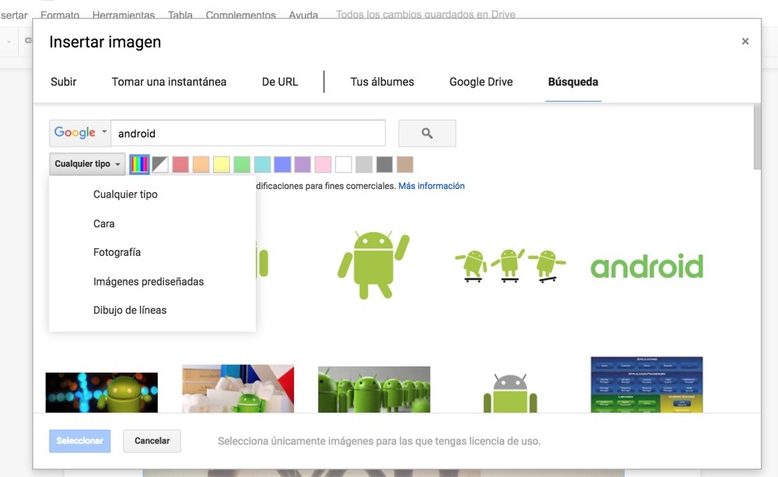This screenshot has width=778, height=477.
Task: Switch to the Google Drive tab
Action: tap(481, 82)
